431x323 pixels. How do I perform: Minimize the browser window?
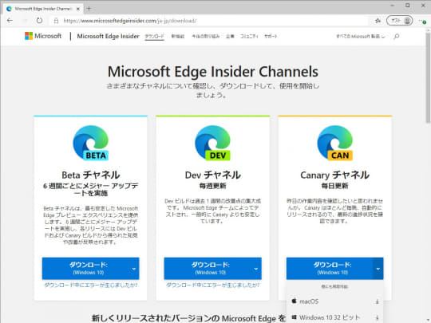click(x=393, y=6)
